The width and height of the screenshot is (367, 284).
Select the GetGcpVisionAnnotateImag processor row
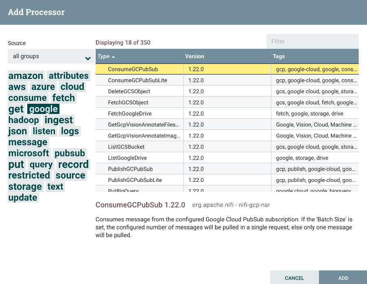click(227, 136)
